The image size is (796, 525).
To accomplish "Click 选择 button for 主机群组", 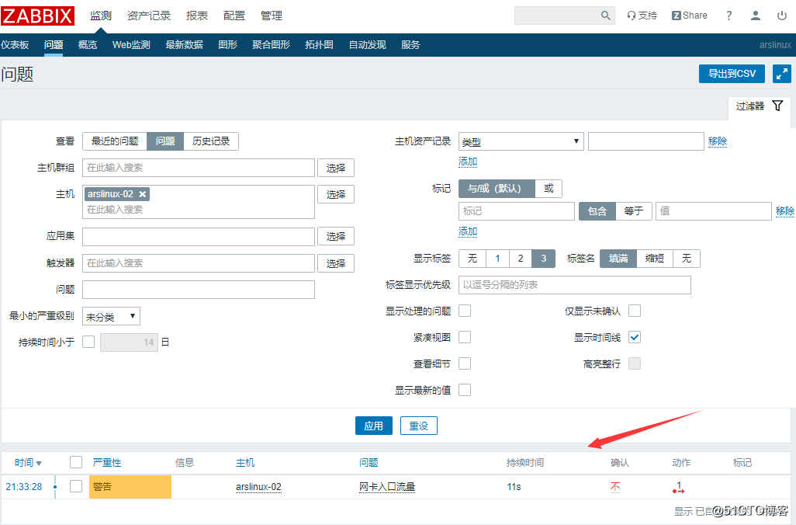I will [336, 168].
